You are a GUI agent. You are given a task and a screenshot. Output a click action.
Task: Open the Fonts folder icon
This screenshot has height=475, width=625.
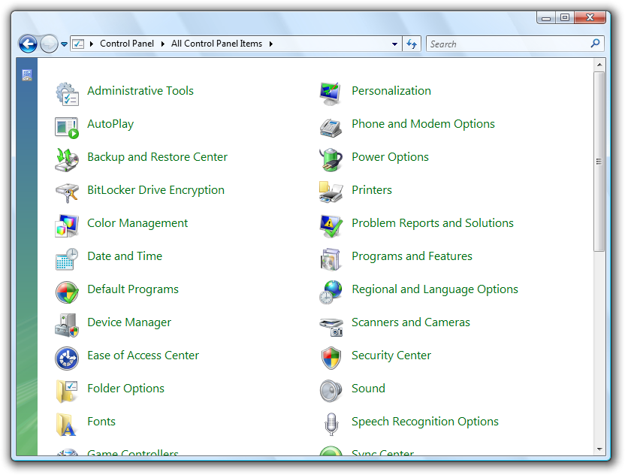pos(66,425)
